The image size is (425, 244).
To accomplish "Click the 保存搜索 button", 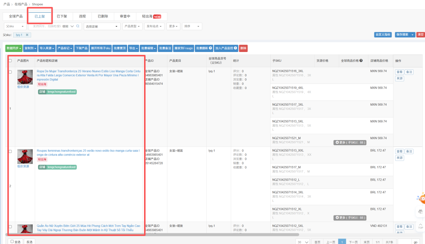I will (x=402, y=34).
